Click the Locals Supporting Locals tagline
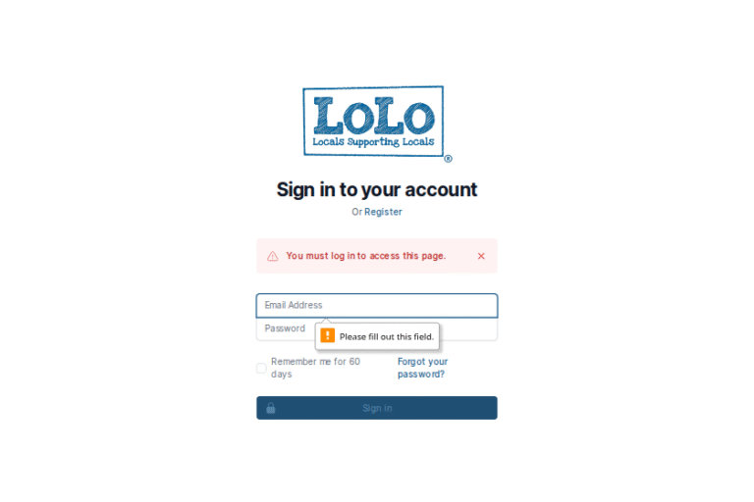Screen dimensions: 754x502 click(373, 142)
